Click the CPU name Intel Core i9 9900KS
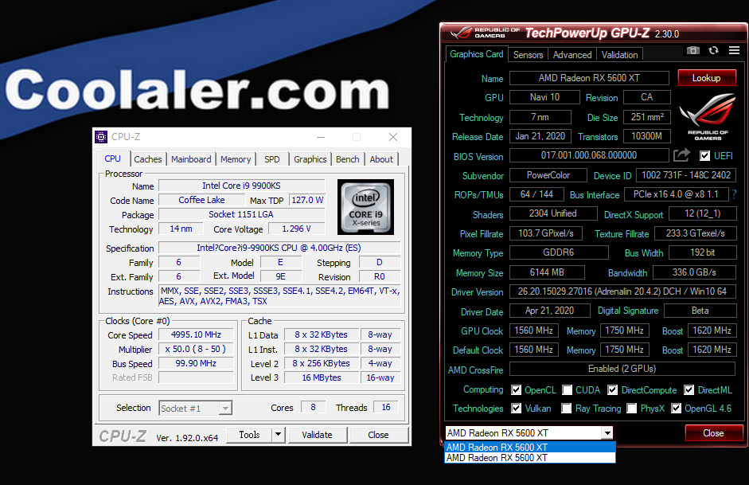The height and width of the screenshot is (485, 749). [x=242, y=186]
